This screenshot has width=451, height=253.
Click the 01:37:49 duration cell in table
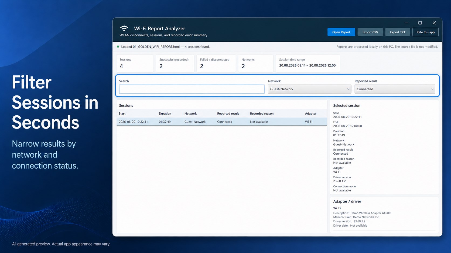coord(165,122)
